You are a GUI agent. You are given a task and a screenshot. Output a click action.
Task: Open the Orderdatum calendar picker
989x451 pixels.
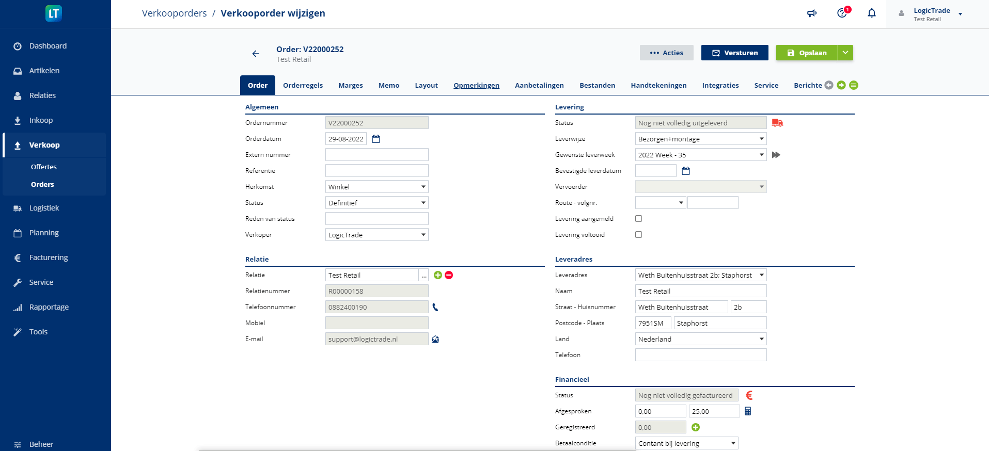(376, 139)
